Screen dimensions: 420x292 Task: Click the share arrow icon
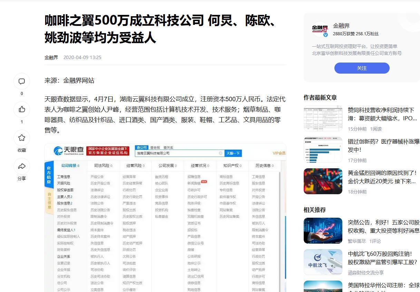[x=22, y=166]
